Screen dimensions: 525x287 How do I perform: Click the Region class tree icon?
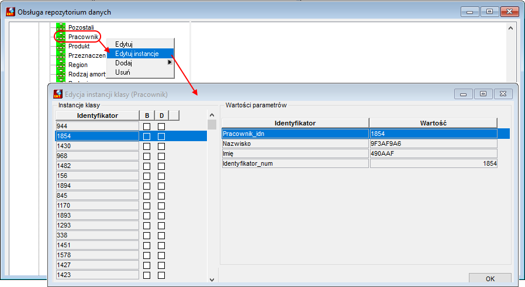[61, 65]
